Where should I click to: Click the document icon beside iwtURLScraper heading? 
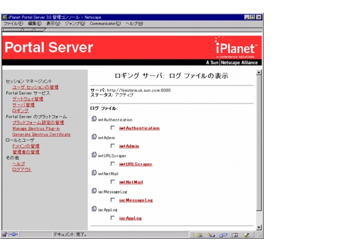[94, 155]
